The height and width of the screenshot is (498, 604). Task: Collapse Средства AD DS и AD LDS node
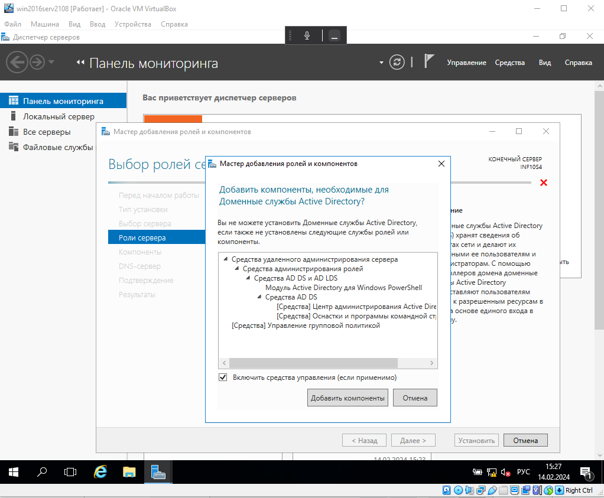[248, 278]
